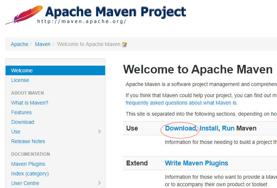277x188 pixels.
Task: Click the Extend row label
Action: click(137, 163)
